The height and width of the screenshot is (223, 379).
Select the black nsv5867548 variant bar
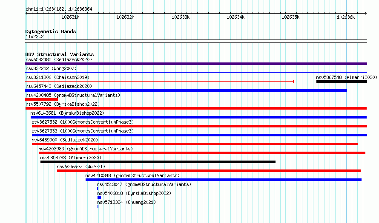pos(342,82)
